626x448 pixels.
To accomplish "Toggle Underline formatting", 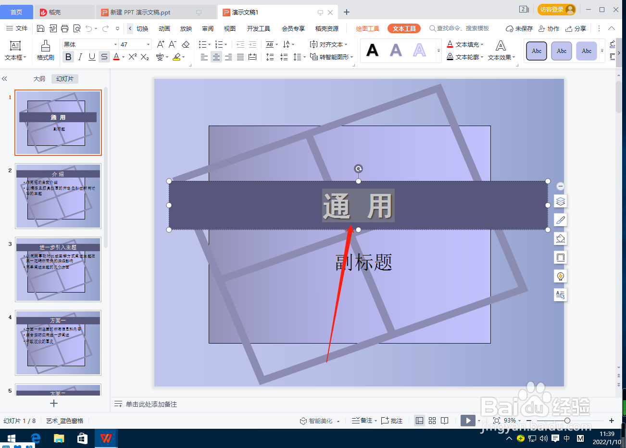I will 92,57.
